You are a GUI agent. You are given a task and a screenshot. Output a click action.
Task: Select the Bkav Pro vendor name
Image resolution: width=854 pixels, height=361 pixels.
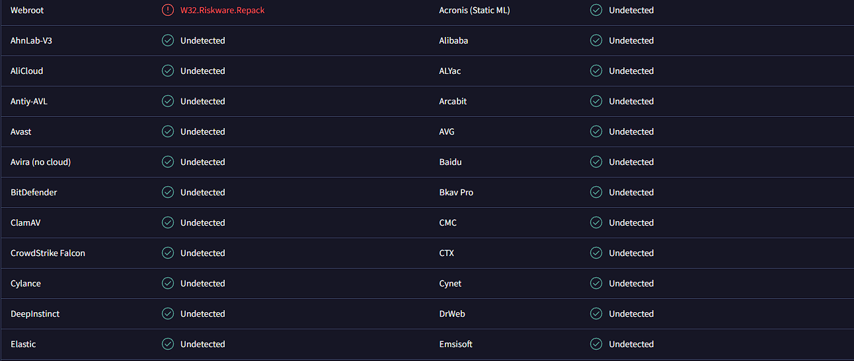click(456, 193)
